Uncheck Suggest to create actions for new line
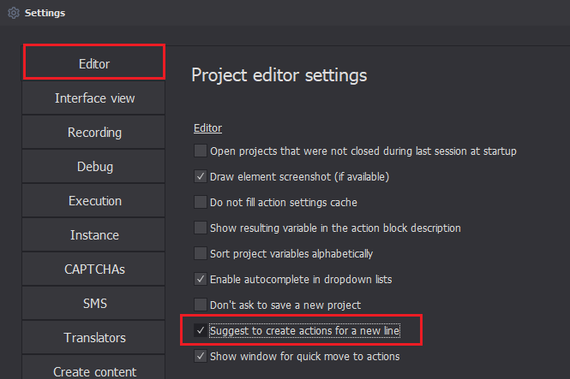Viewport: 570px width, 379px height. click(x=201, y=330)
